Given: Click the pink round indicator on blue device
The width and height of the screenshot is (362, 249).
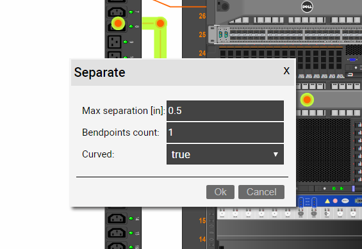Looking at the screenshot, I should click(x=335, y=201).
